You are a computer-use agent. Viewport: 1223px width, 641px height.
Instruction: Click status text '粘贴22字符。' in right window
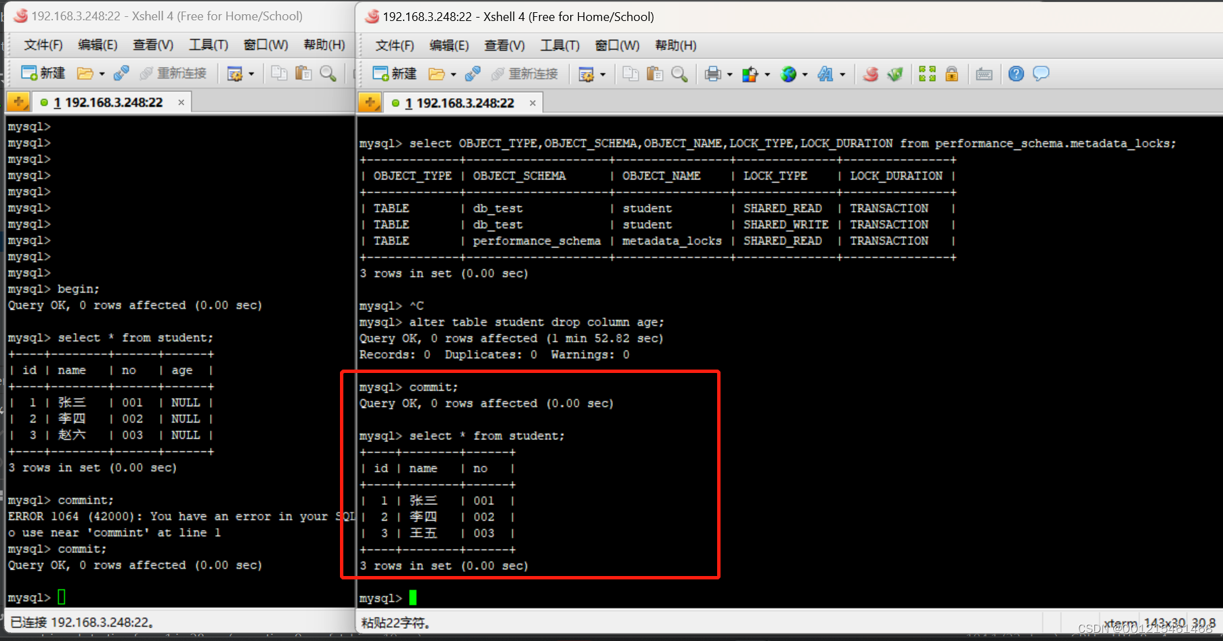click(395, 623)
